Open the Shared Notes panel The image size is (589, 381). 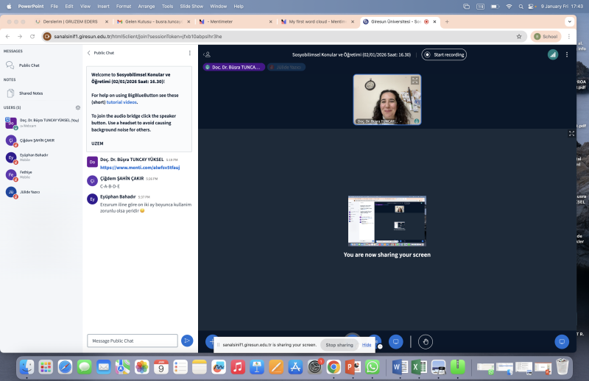click(x=30, y=93)
